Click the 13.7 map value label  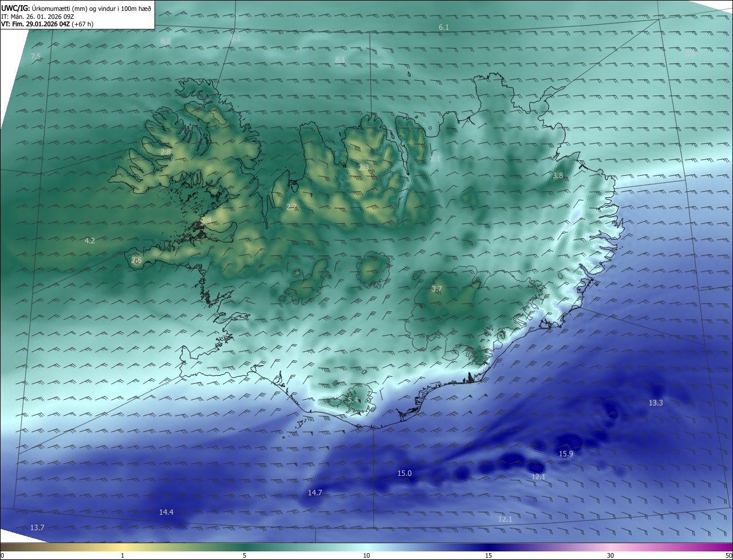pos(37,527)
